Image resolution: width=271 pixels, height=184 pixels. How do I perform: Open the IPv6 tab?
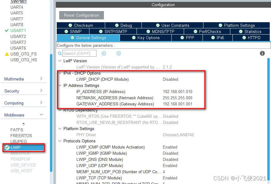pos(217,38)
